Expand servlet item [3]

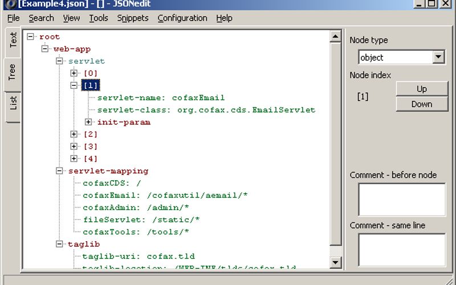[x=74, y=146]
